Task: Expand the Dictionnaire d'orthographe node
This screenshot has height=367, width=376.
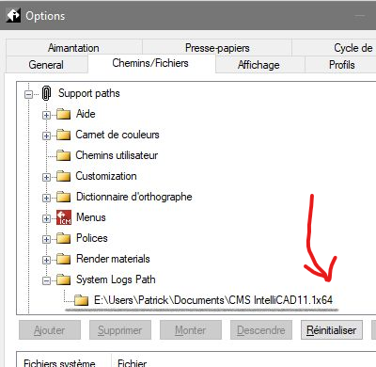Action: coord(46,198)
